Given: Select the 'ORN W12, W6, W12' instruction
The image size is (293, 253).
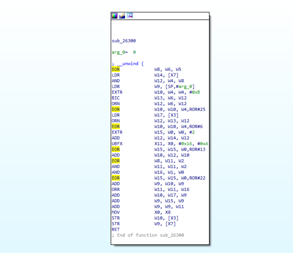Looking at the screenshot, I should click(x=149, y=104).
